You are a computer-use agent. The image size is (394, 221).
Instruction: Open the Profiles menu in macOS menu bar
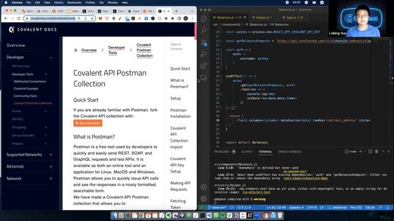(x=90, y=2)
